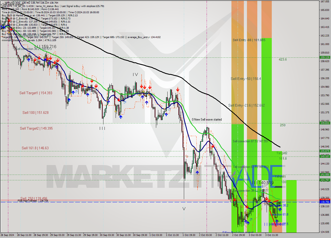331x238 pixels.
Task: Click the 'I V' wave marker
Action: click(135, 75)
